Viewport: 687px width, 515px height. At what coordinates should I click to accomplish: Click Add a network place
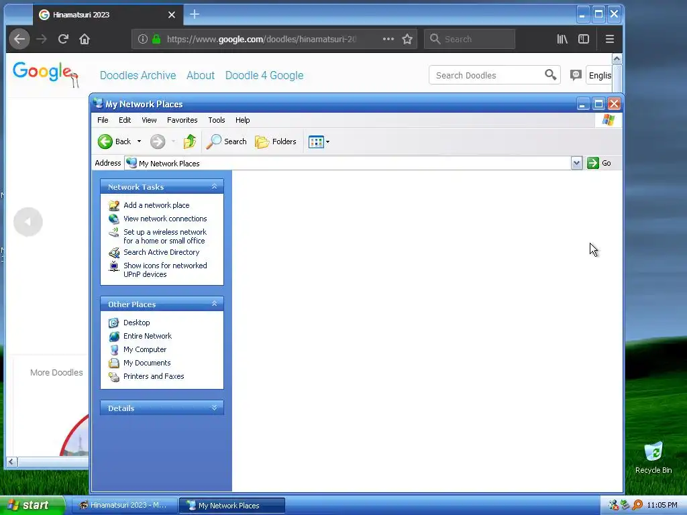(x=156, y=205)
